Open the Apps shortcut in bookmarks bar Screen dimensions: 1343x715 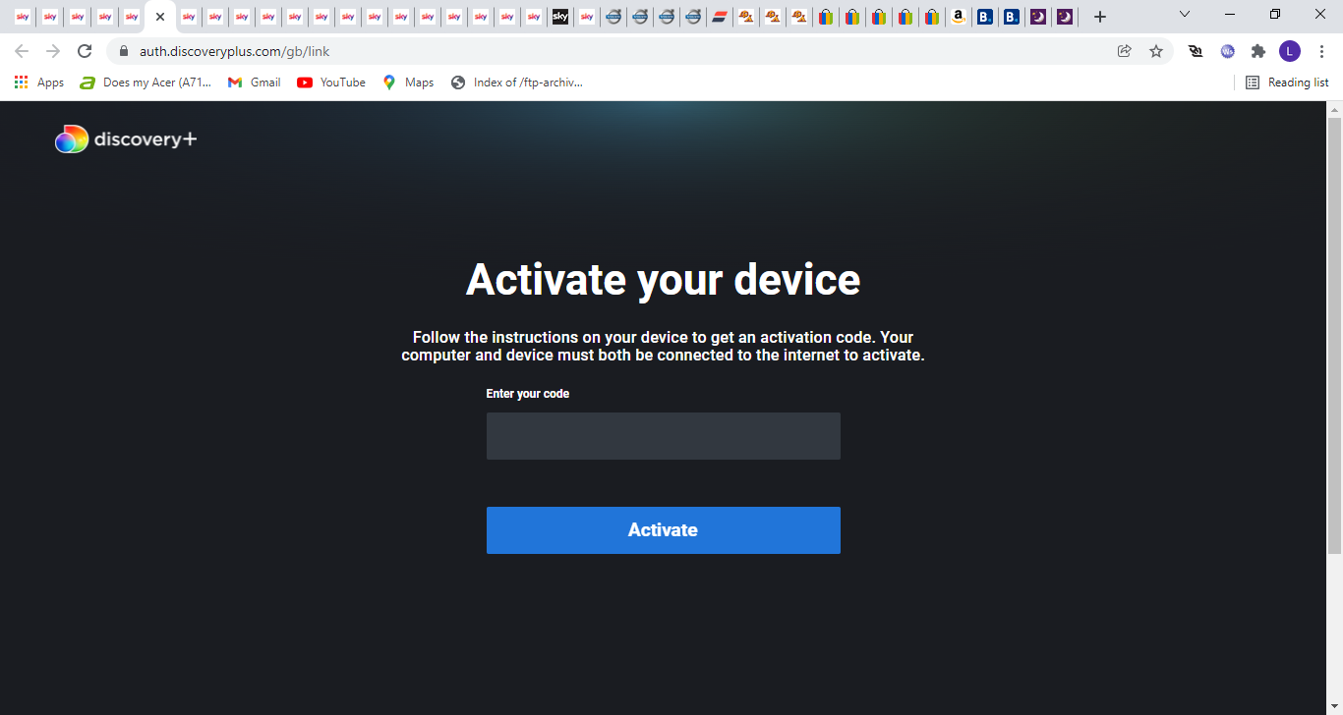coord(39,82)
